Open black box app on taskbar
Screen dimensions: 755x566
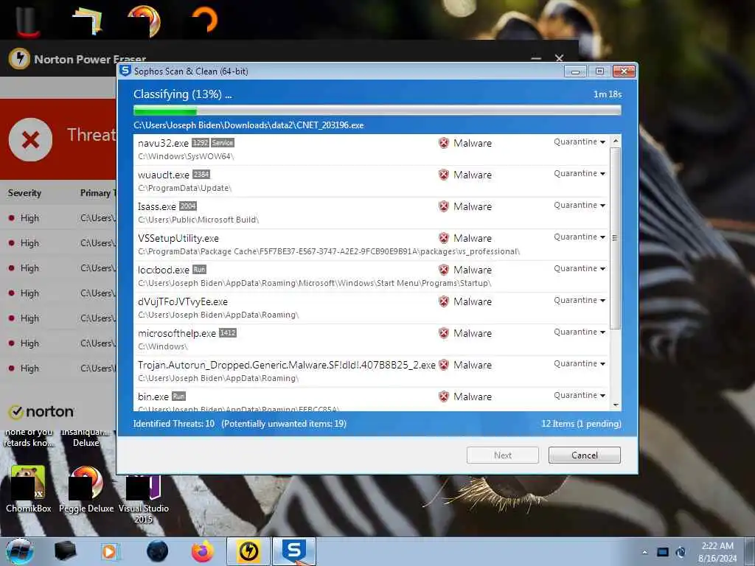(66, 551)
